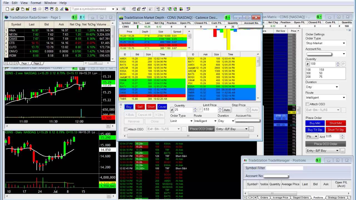Toggle the # button beside Matrix Quantity
The height and width of the screenshot is (200, 356).
(x=308, y=64)
